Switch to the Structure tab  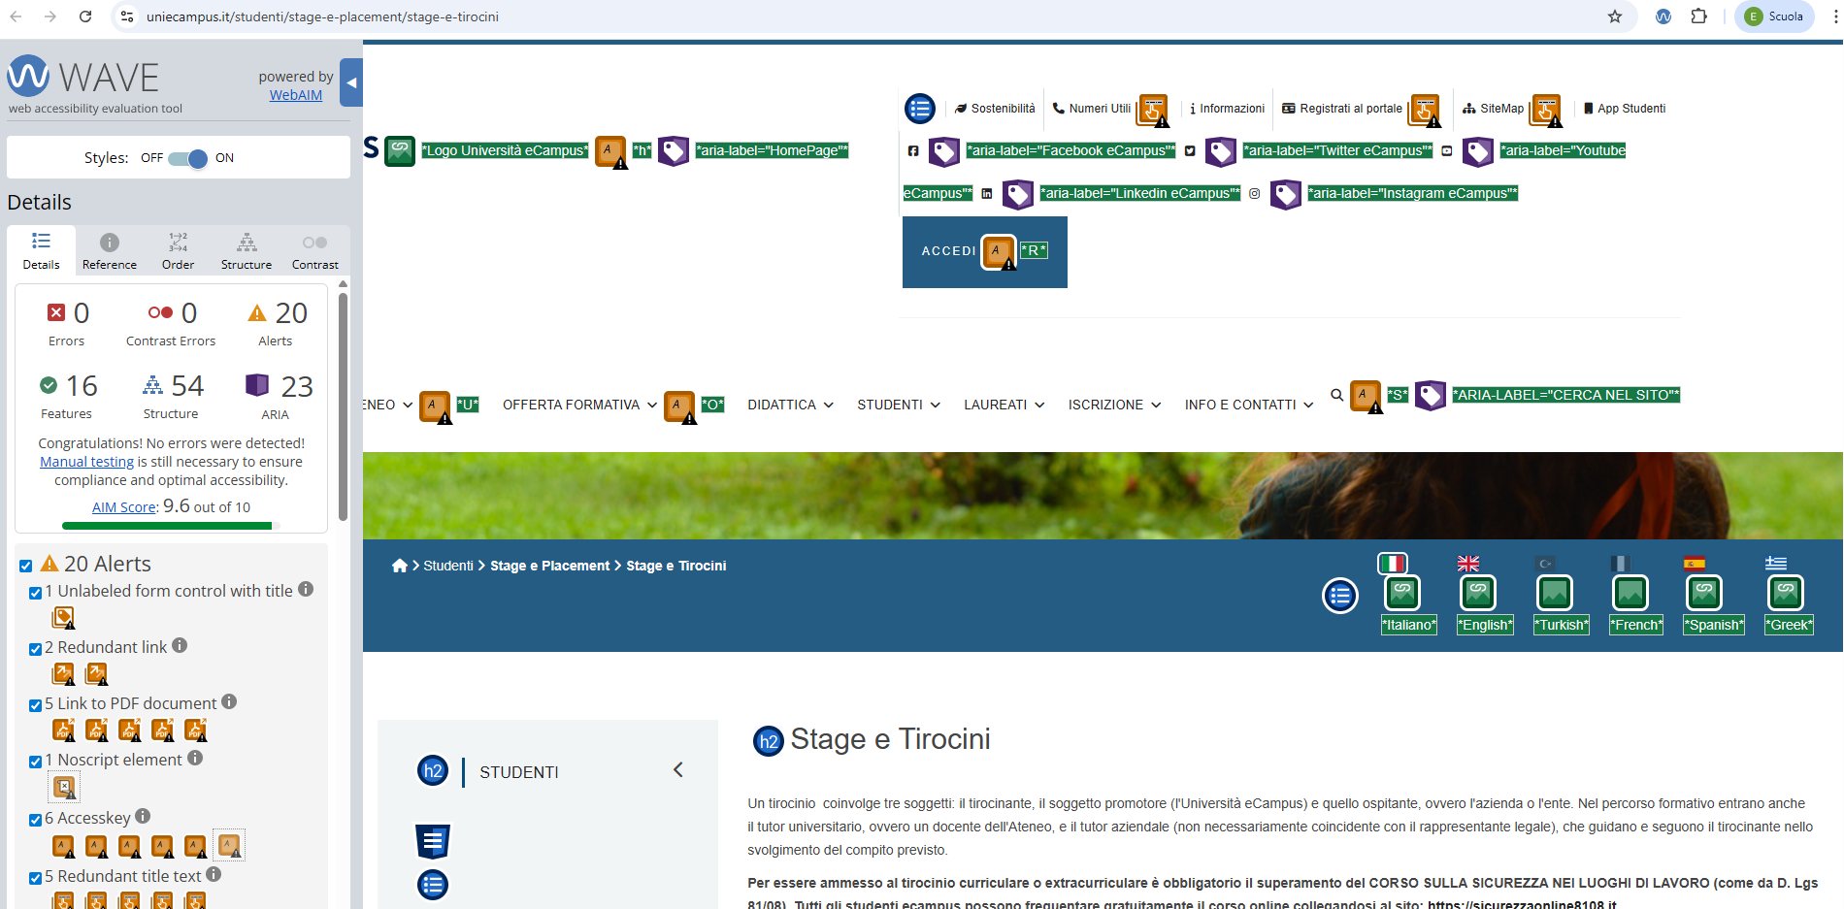coord(247,251)
